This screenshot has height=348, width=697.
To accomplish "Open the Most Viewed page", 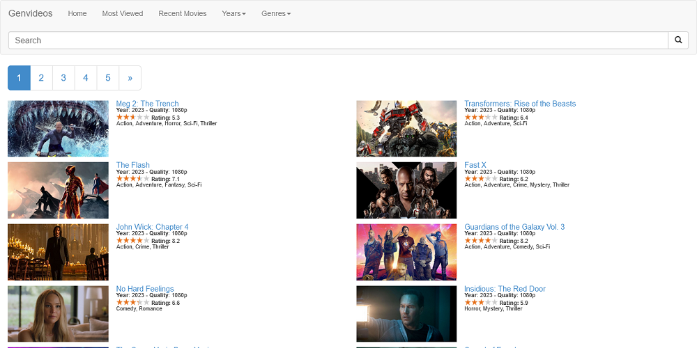I will click(x=123, y=13).
